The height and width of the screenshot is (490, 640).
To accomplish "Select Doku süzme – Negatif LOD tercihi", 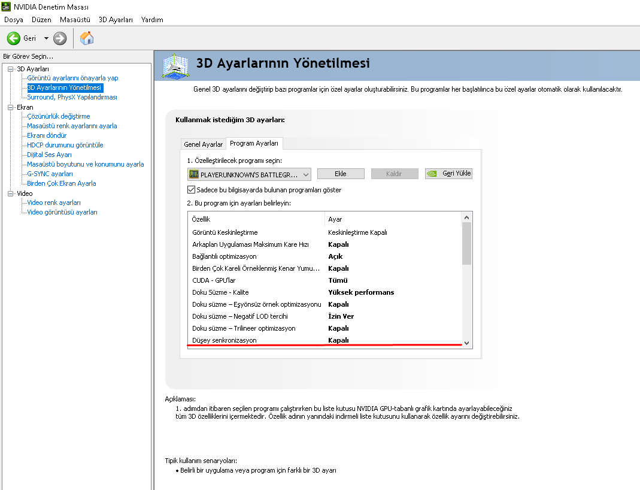I will coord(325,316).
